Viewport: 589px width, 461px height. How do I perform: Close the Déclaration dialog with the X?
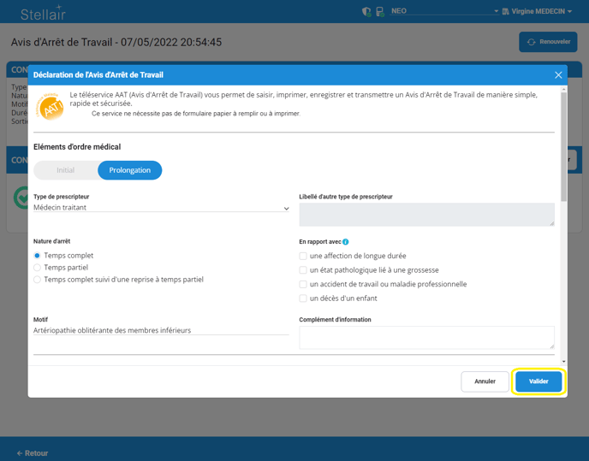pyautogui.click(x=558, y=75)
